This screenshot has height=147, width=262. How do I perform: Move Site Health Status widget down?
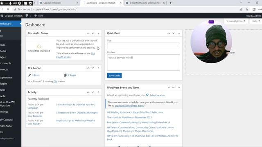tap(93, 33)
